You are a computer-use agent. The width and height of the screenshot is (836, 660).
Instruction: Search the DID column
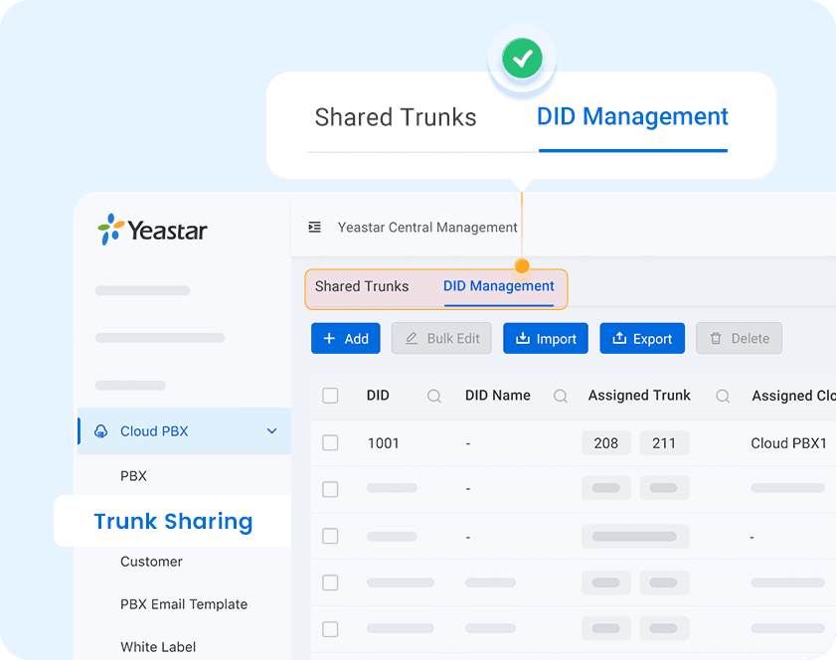[434, 396]
